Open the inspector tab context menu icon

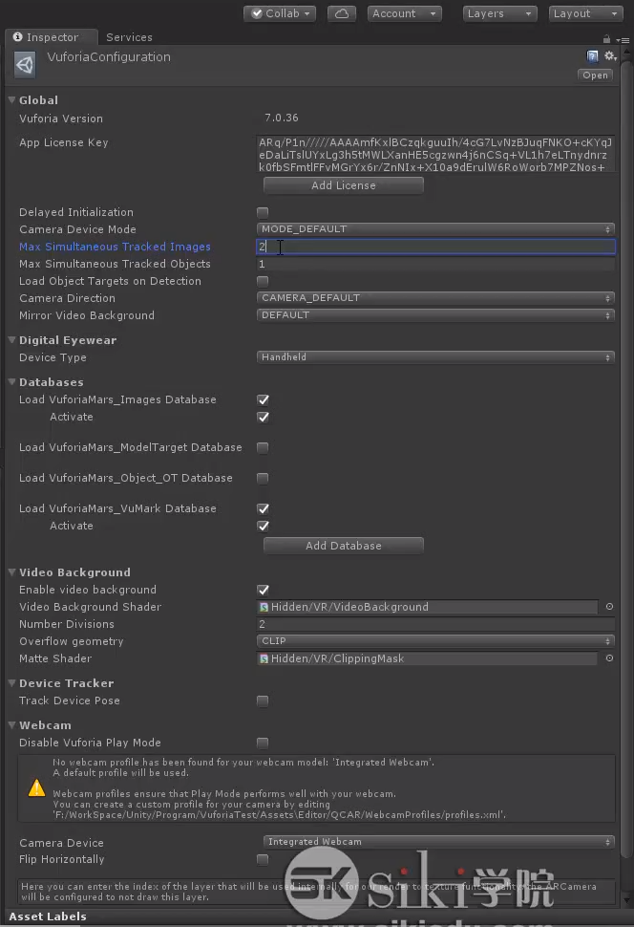point(623,39)
